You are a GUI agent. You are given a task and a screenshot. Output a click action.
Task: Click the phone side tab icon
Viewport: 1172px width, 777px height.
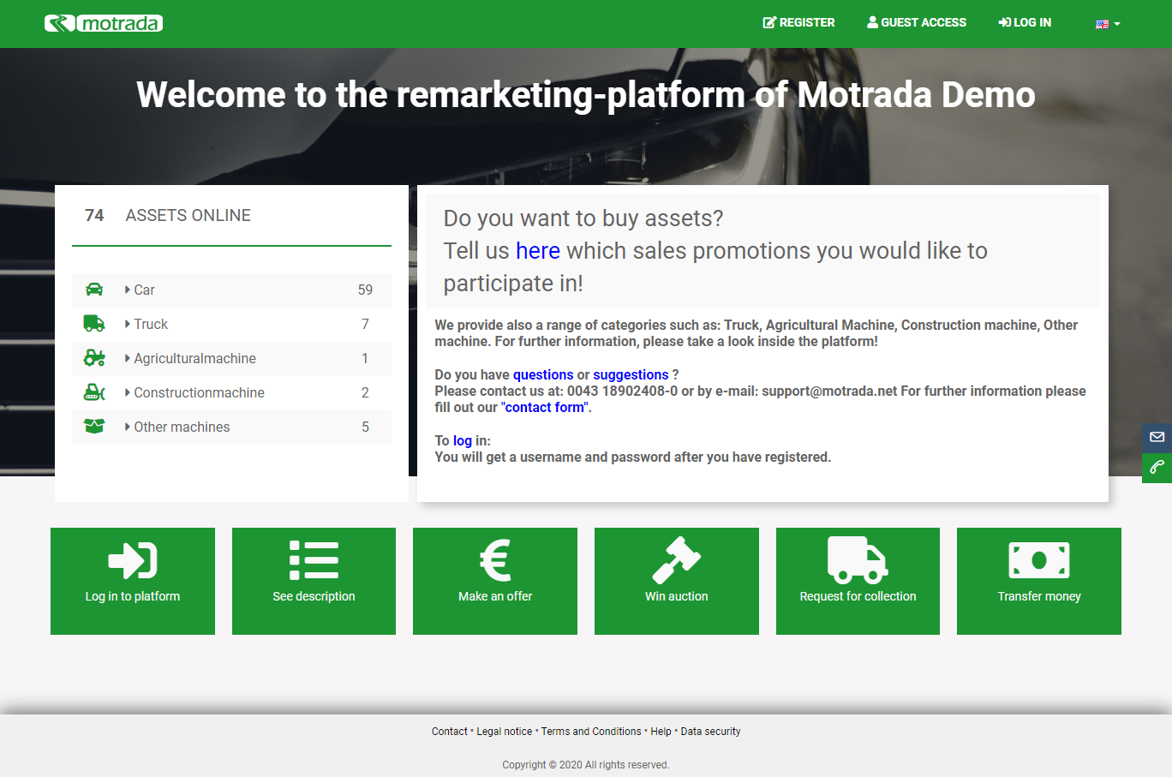tap(1157, 468)
